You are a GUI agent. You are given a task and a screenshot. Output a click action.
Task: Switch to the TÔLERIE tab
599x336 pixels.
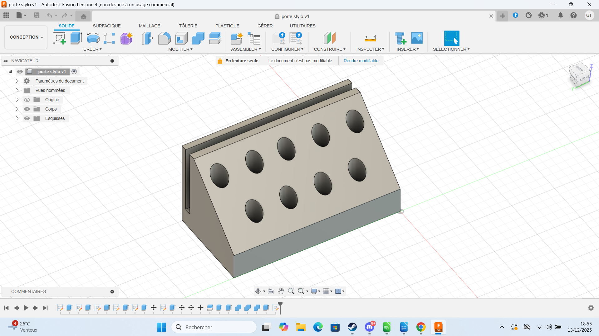pos(188,26)
